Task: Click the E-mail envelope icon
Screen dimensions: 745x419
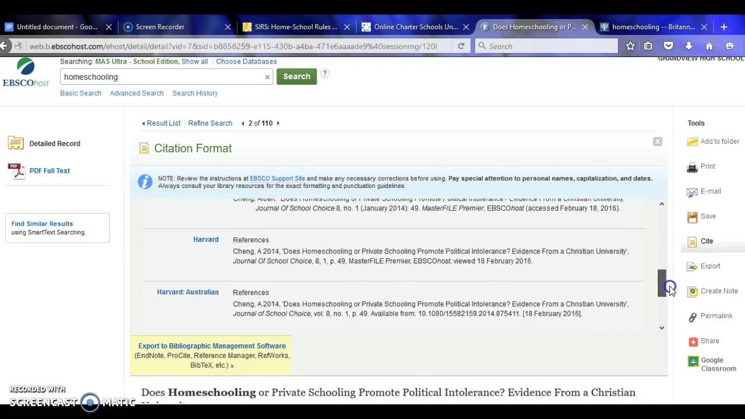Action: point(692,192)
